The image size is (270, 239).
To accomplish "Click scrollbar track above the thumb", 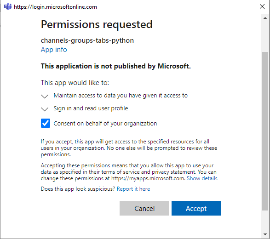I will [x=265, y=36].
